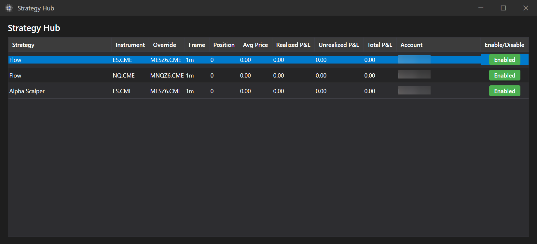Select the NQ.CME instrument cell
The height and width of the screenshot is (244, 537).
pos(124,76)
